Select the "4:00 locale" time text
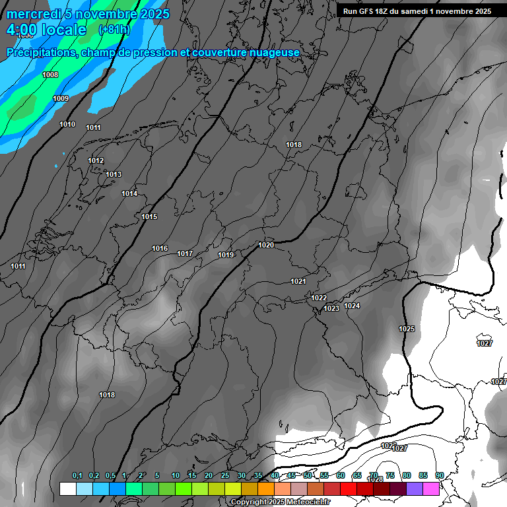 46,30
